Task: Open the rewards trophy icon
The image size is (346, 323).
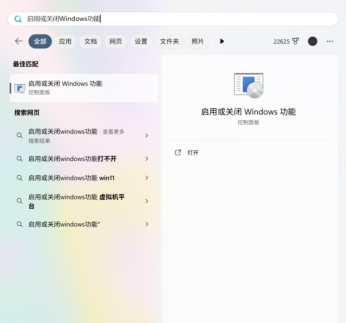Action: [x=295, y=41]
